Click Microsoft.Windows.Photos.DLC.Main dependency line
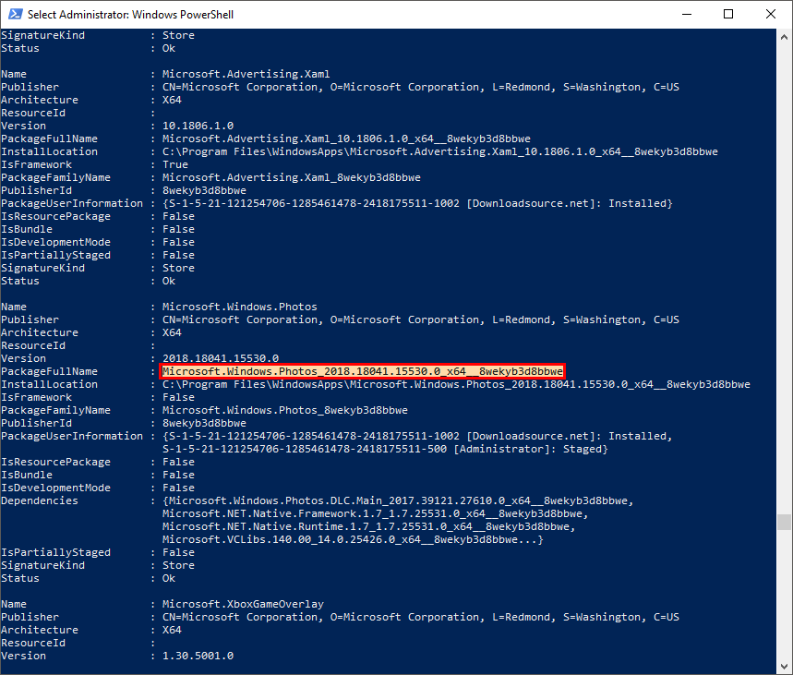 [398, 500]
